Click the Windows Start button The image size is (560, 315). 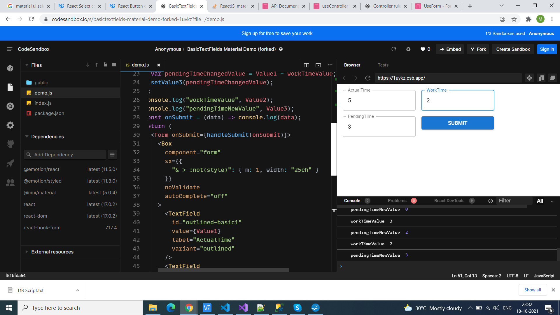click(9, 308)
